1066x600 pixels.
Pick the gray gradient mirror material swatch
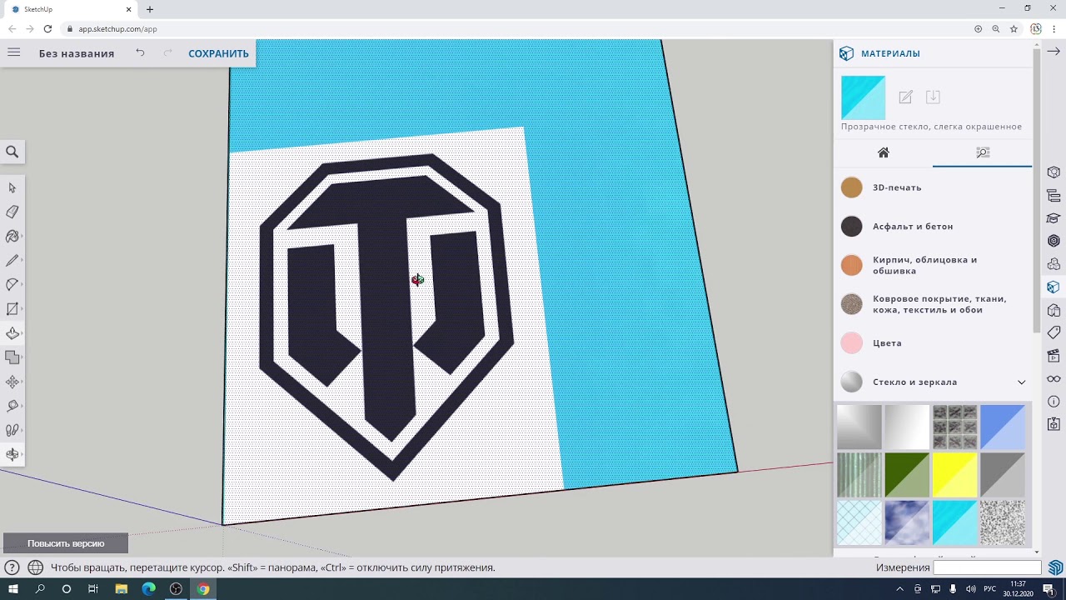point(859,427)
